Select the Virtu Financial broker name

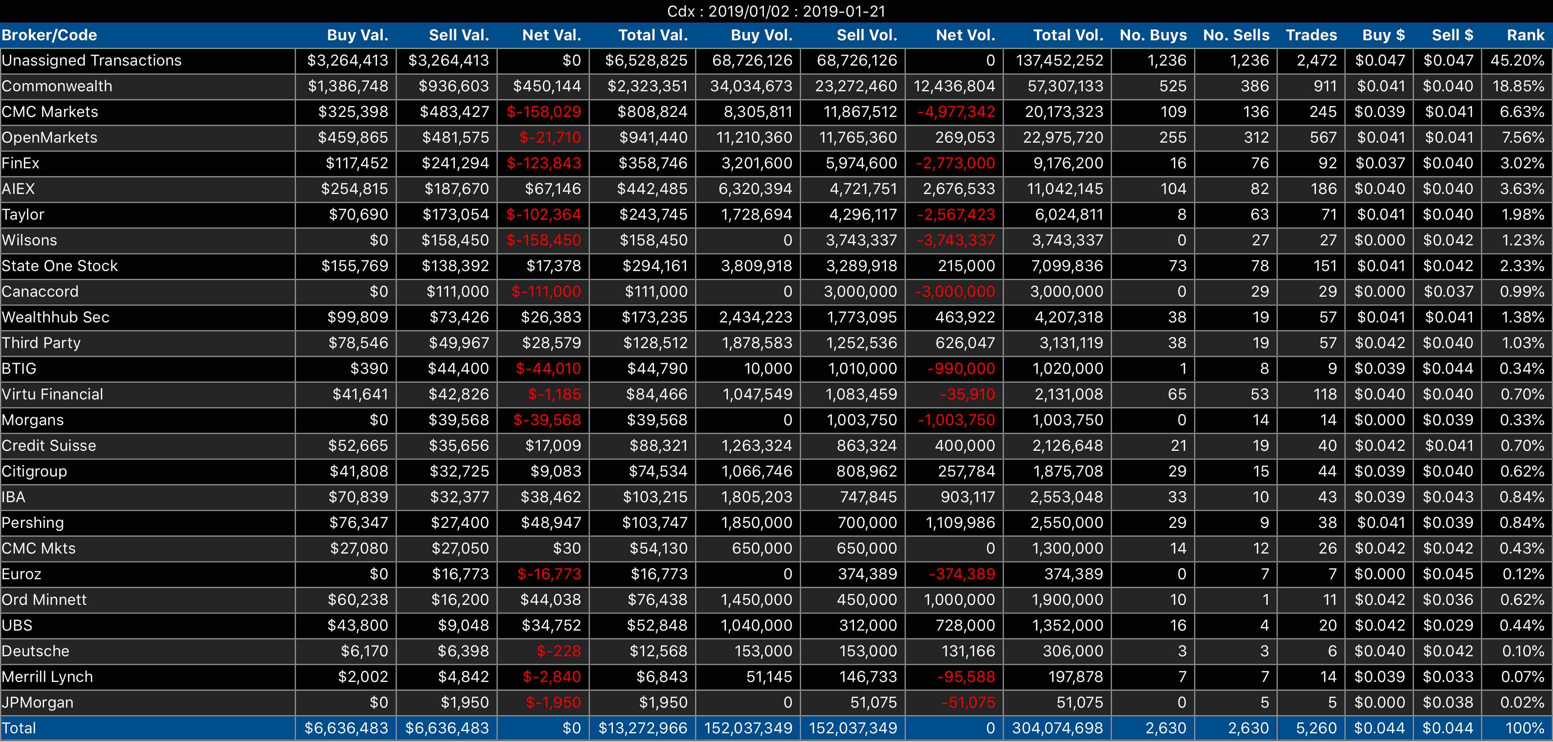point(53,394)
